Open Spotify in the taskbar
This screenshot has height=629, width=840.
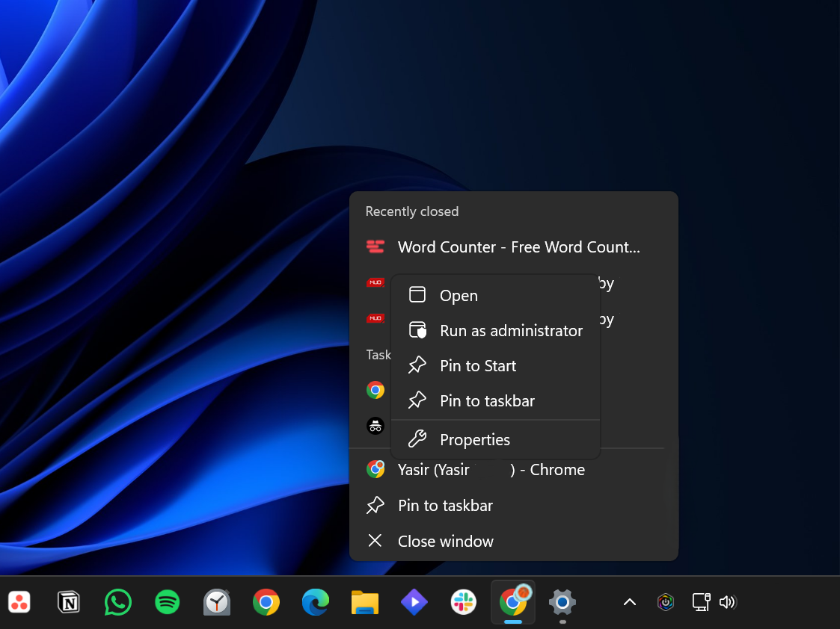(x=168, y=601)
